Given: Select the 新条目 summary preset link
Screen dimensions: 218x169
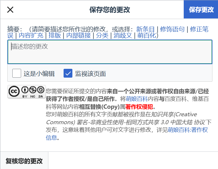Looking at the screenshot, I should click(145, 29).
